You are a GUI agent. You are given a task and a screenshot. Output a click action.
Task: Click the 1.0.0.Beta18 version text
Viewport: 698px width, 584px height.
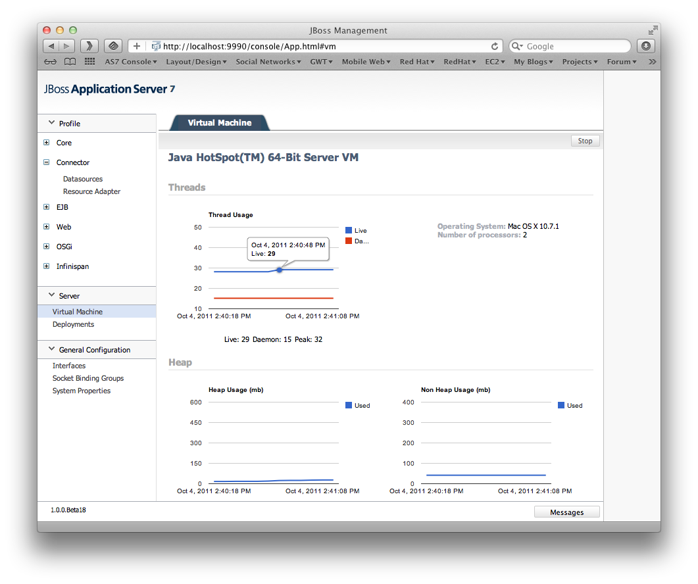coord(68,510)
